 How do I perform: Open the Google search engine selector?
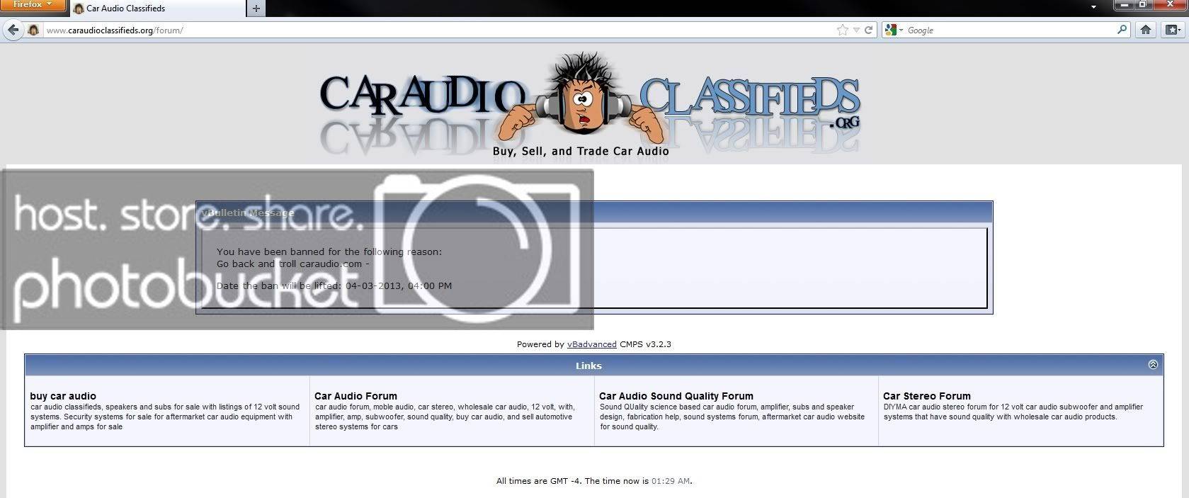[x=894, y=30]
